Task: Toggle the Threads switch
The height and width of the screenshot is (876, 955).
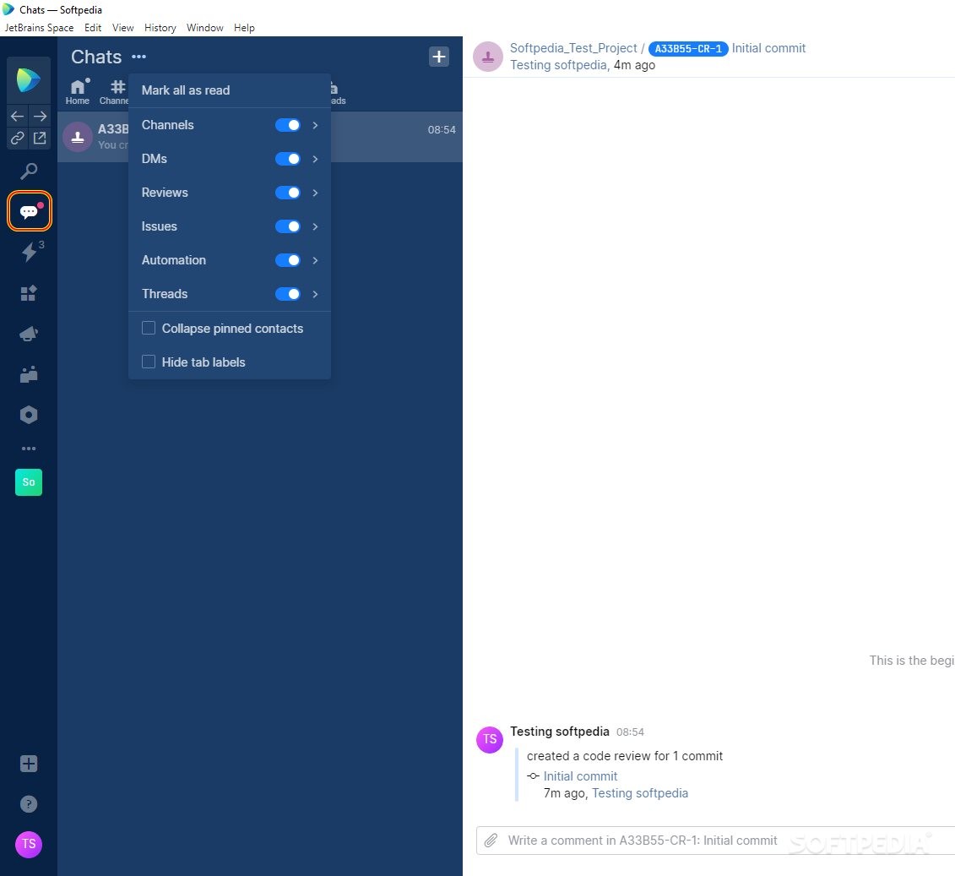Action: (x=287, y=294)
